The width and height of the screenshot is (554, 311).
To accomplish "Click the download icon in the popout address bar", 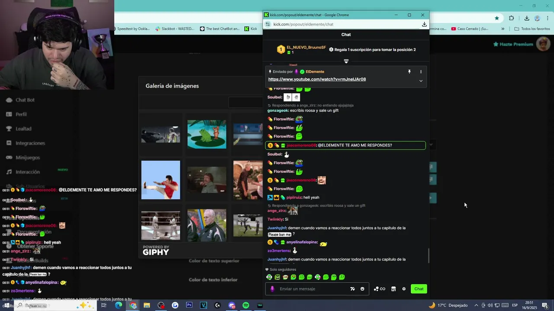I will click(424, 24).
